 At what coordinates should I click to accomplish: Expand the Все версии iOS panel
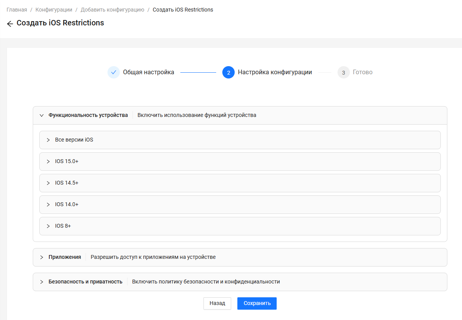point(48,140)
